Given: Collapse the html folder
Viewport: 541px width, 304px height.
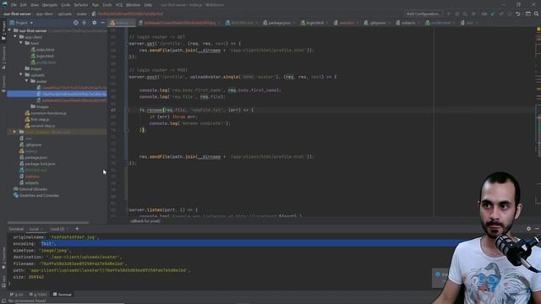Looking at the screenshot, I should pos(21,43).
